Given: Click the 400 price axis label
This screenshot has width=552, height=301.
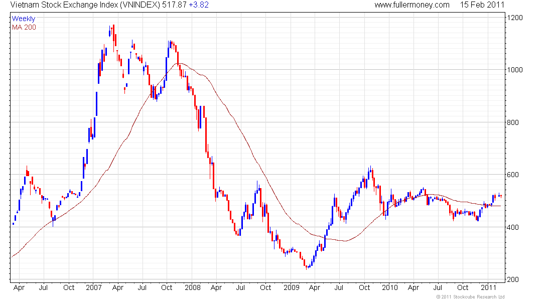Looking at the screenshot, I should (x=513, y=227).
